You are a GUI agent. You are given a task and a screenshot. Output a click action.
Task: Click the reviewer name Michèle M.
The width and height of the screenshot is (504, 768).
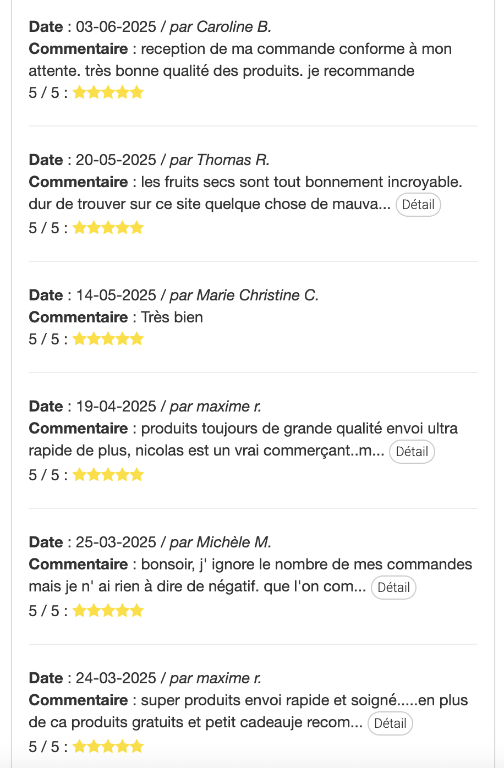click(233, 542)
